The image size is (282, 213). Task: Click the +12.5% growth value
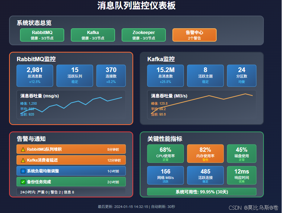[x=35, y=82]
